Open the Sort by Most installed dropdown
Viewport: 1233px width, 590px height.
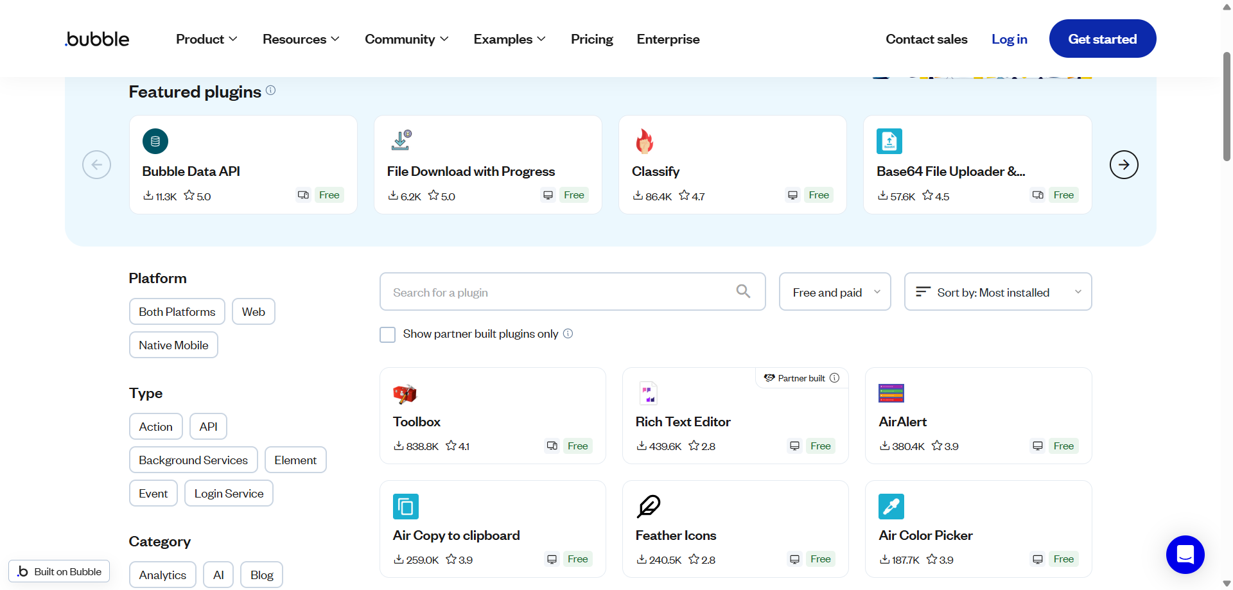click(998, 291)
